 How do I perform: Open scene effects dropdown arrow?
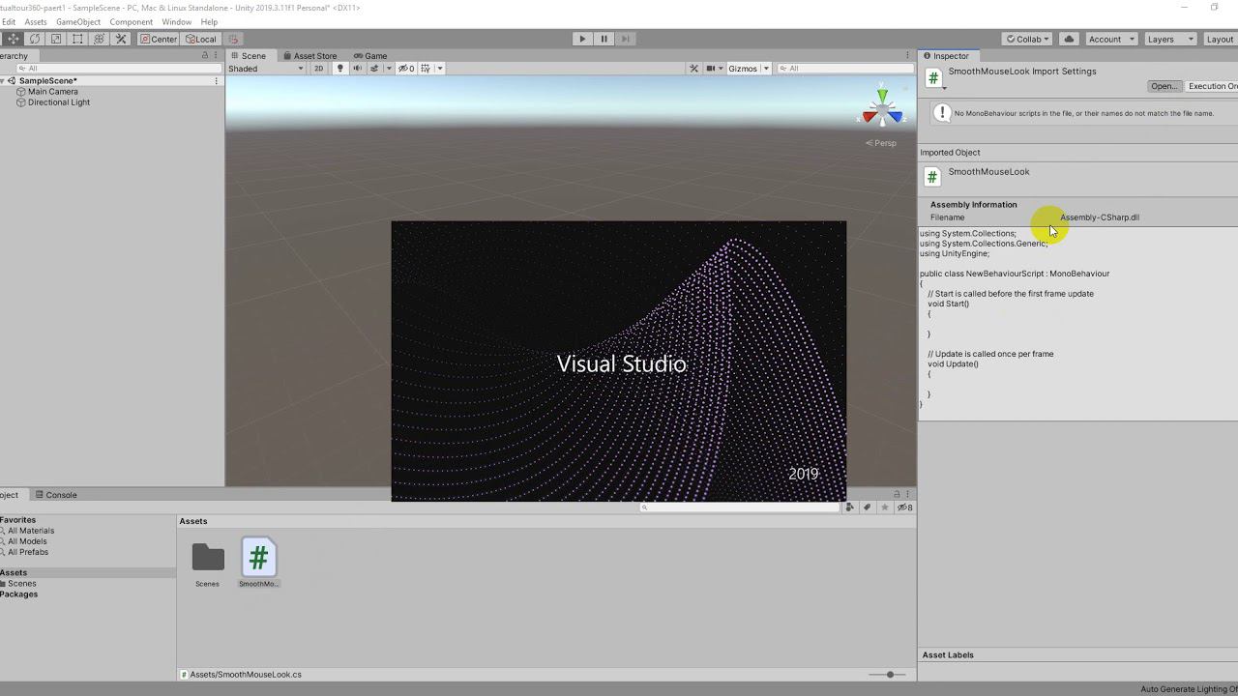point(389,69)
